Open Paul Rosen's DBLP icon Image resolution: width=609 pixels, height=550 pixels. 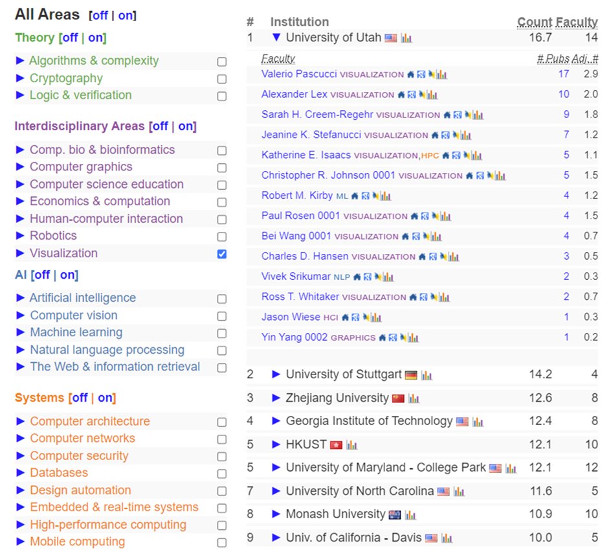point(436,216)
